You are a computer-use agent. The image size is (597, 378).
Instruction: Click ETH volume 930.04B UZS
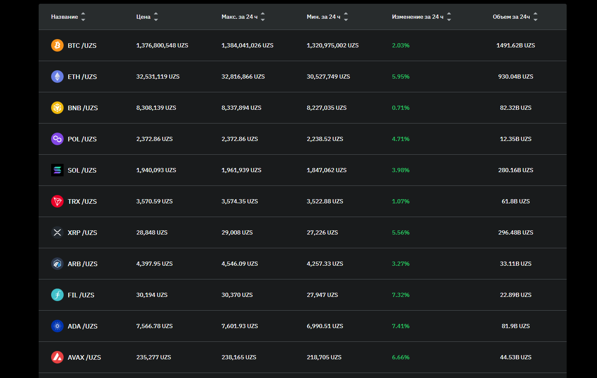coord(516,77)
